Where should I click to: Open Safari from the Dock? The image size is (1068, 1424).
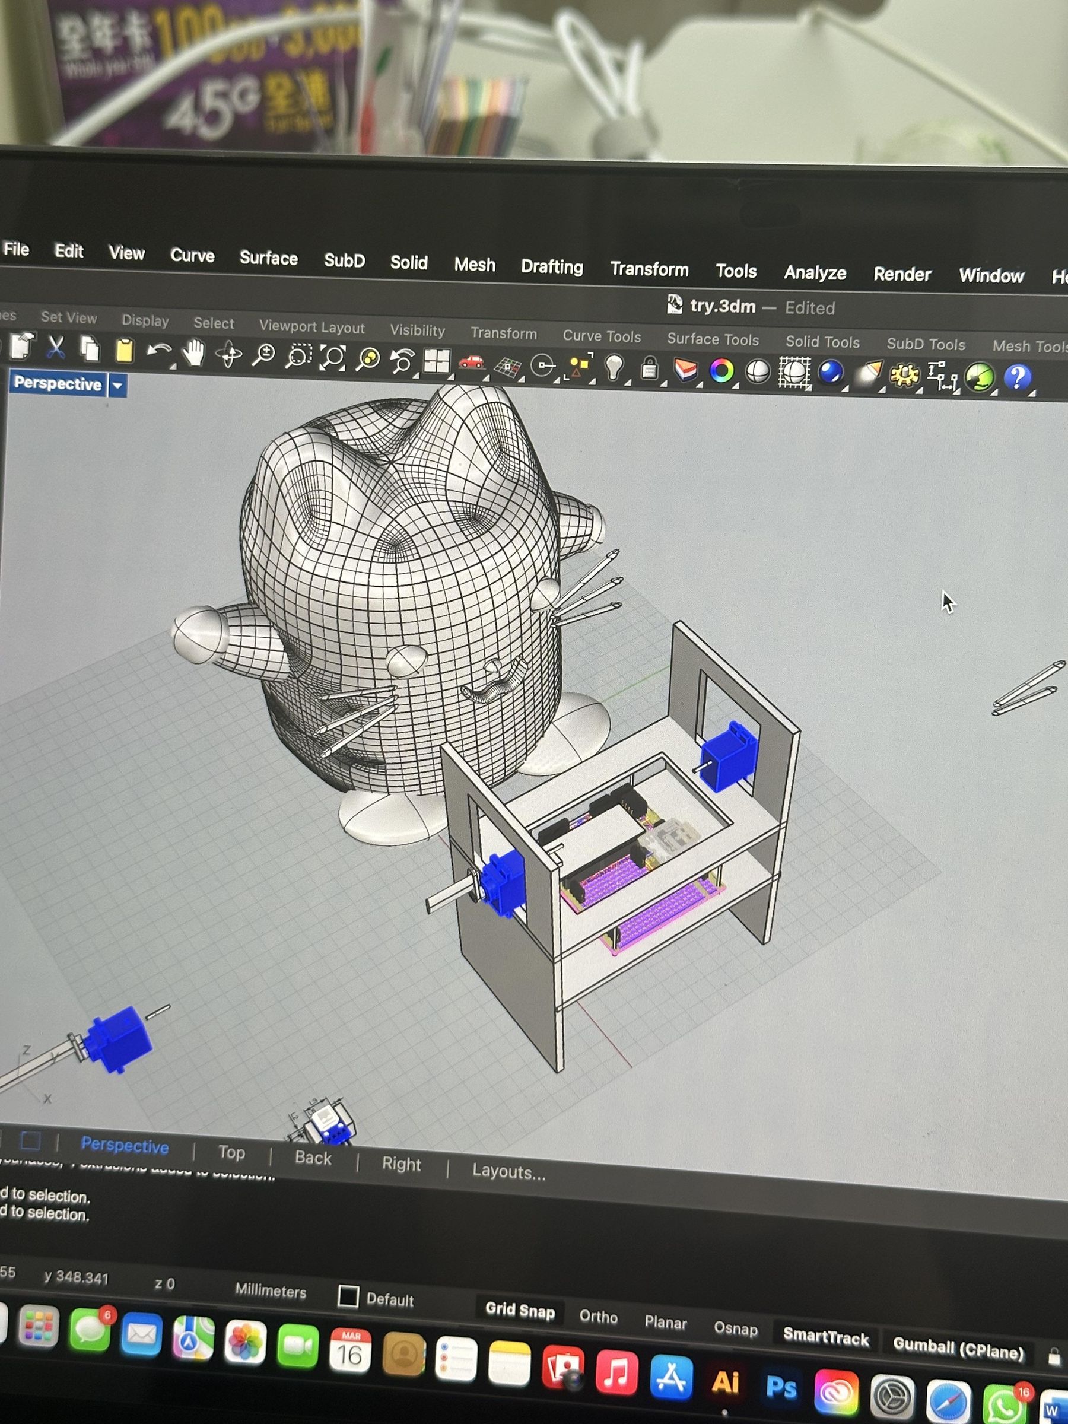pos(949,1401)
